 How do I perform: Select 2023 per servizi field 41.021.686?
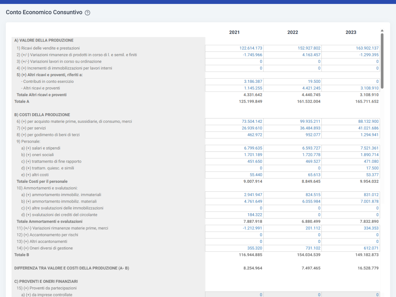[x=351, y=128]
